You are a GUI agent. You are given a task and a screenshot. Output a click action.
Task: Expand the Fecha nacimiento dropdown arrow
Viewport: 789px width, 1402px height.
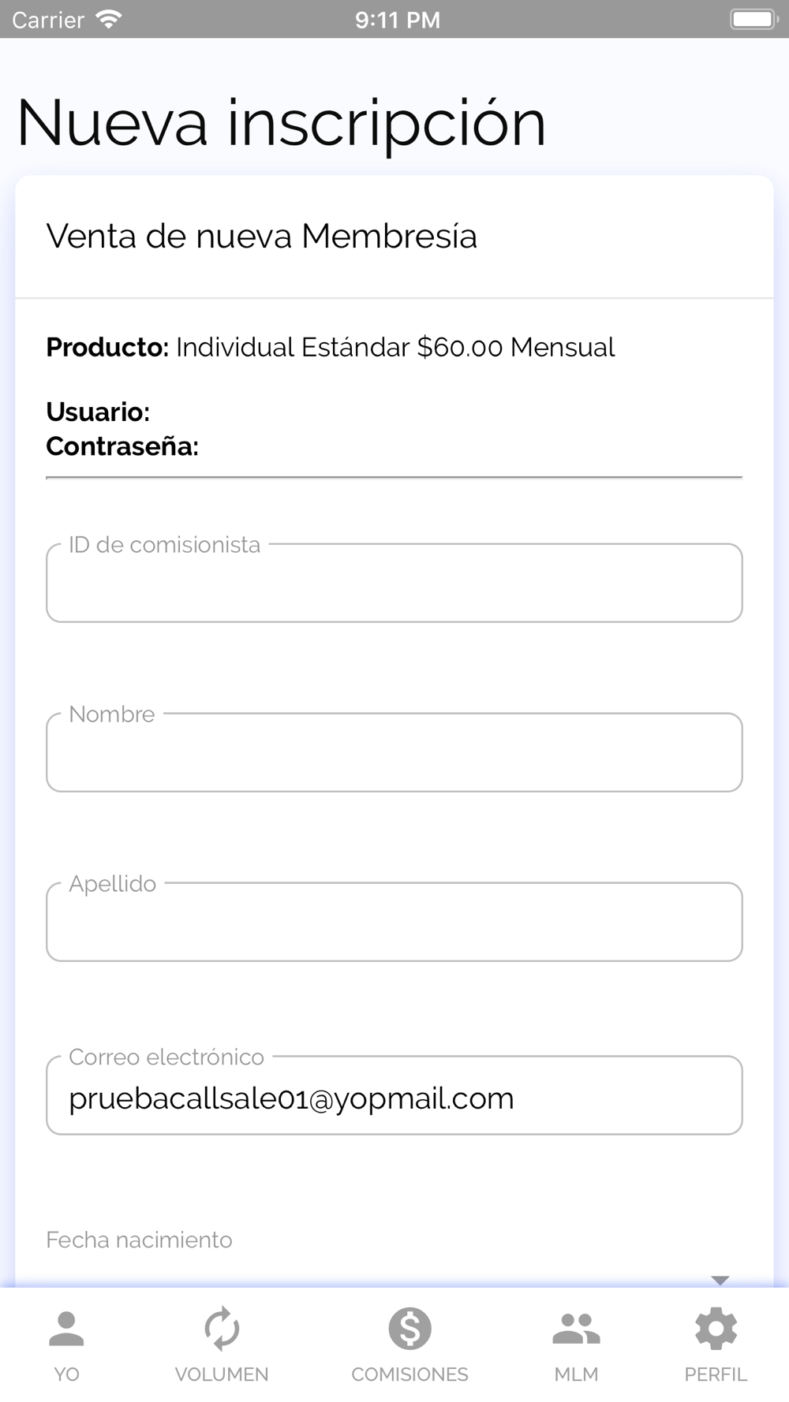(x=720, y=1280)
